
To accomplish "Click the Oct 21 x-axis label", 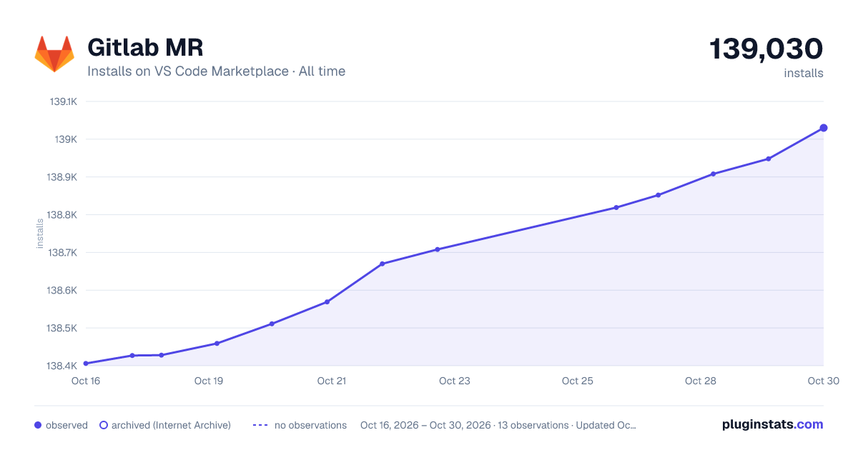I will point(332,381).
